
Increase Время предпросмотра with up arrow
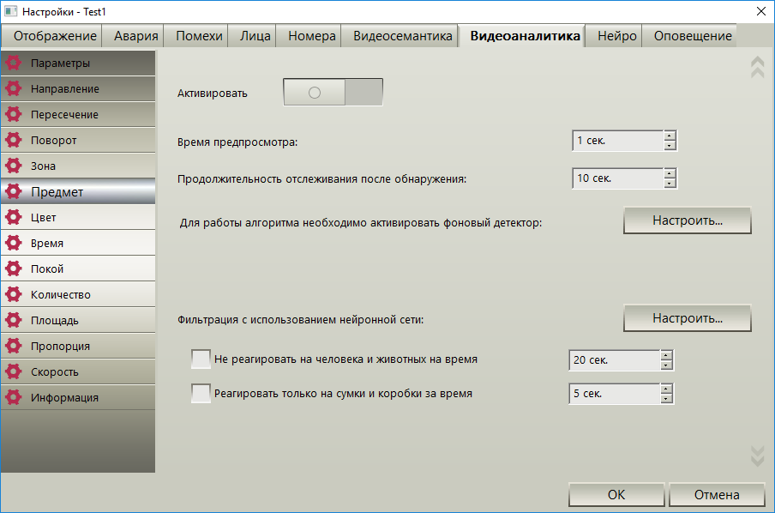click(670, 136)
